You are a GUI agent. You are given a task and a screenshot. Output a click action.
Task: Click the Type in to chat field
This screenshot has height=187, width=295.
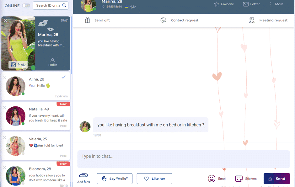pos(184,159)
